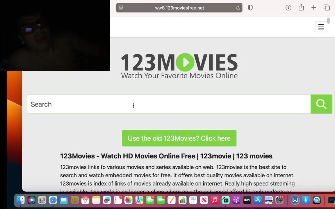
Task: Open Music in the Dock
Action: tap(215, 200)
